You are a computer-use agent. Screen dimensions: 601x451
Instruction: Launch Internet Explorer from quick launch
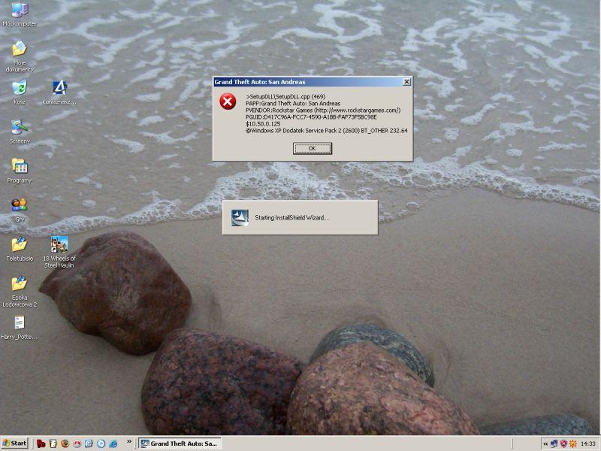(113, 443)
